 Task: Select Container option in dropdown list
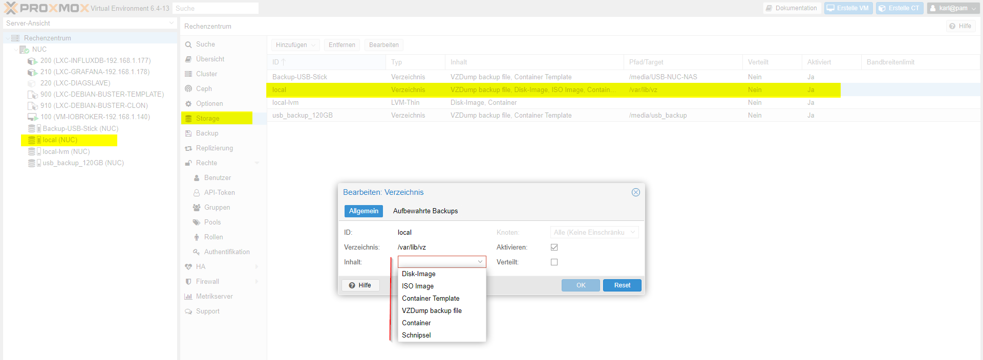(x=442, y=323)
